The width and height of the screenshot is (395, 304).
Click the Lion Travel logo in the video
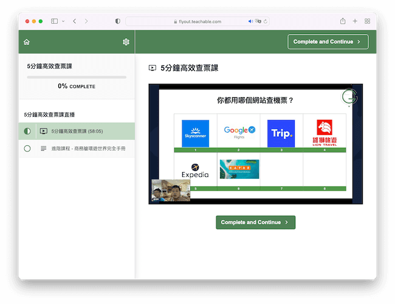point(325,133)
